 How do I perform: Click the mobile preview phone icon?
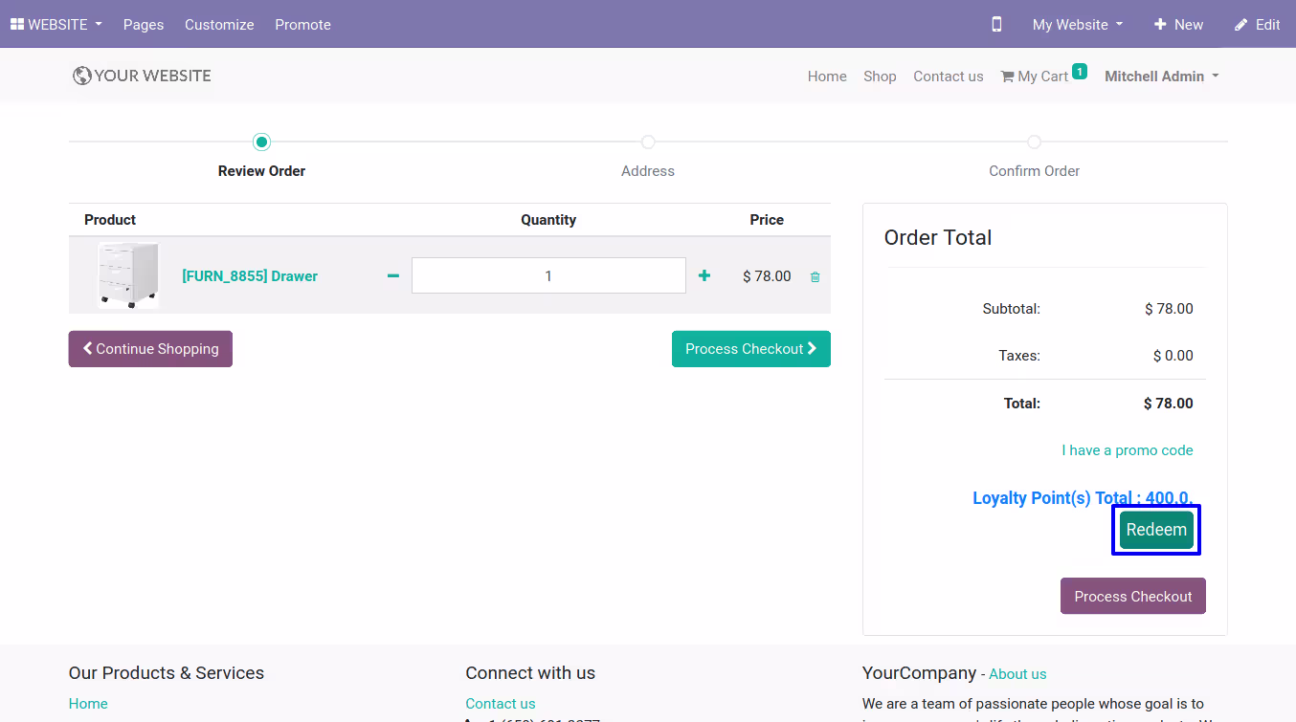(996, 24)
